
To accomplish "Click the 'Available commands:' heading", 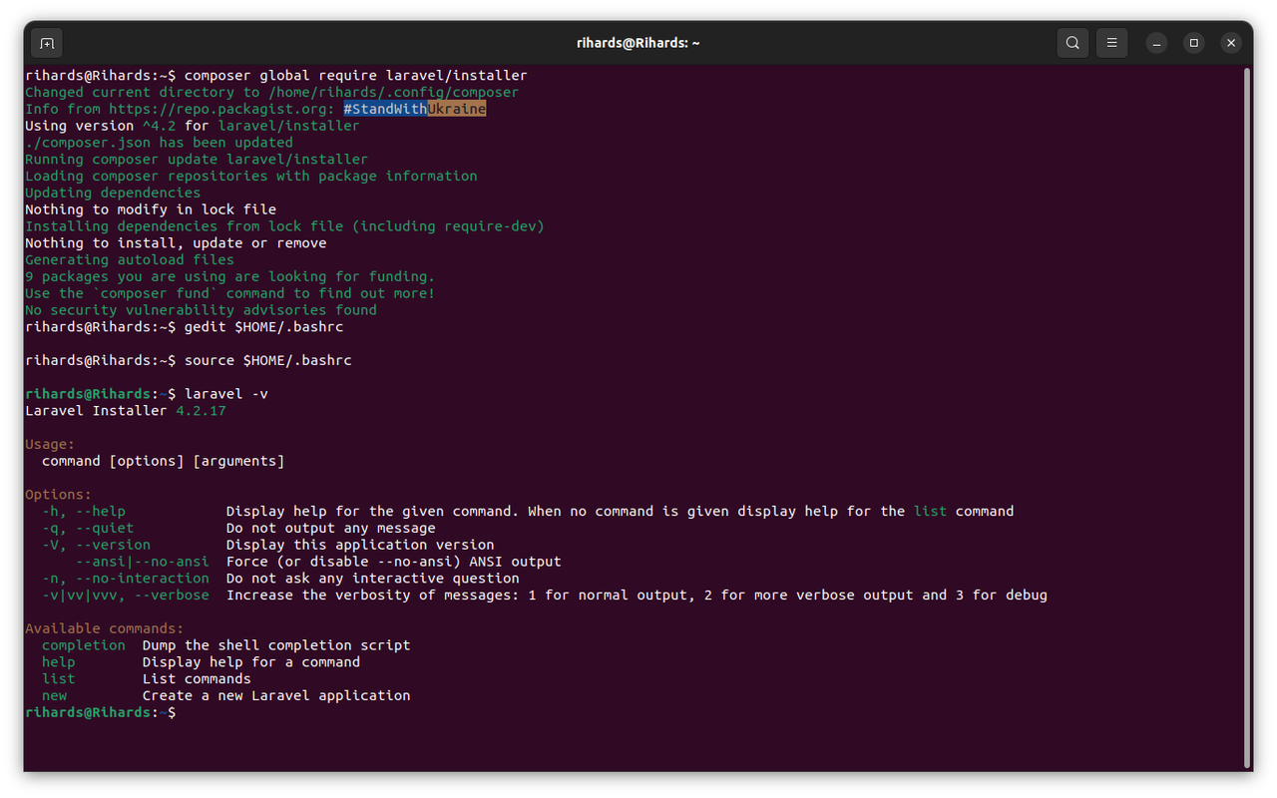I will pos(105,628).
